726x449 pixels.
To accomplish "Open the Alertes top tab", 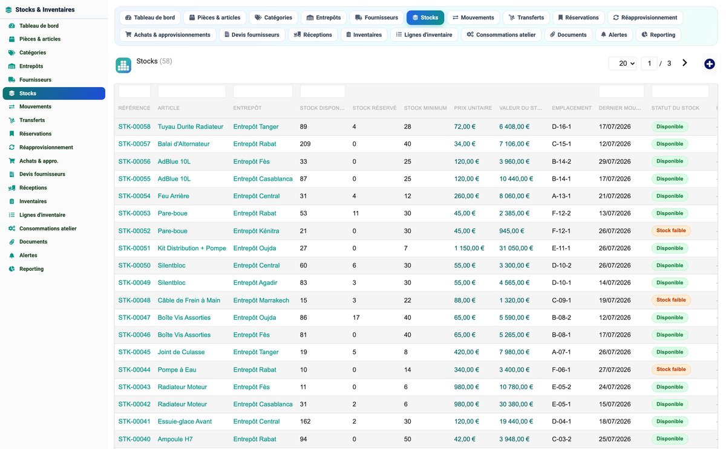I will [613, 34].
